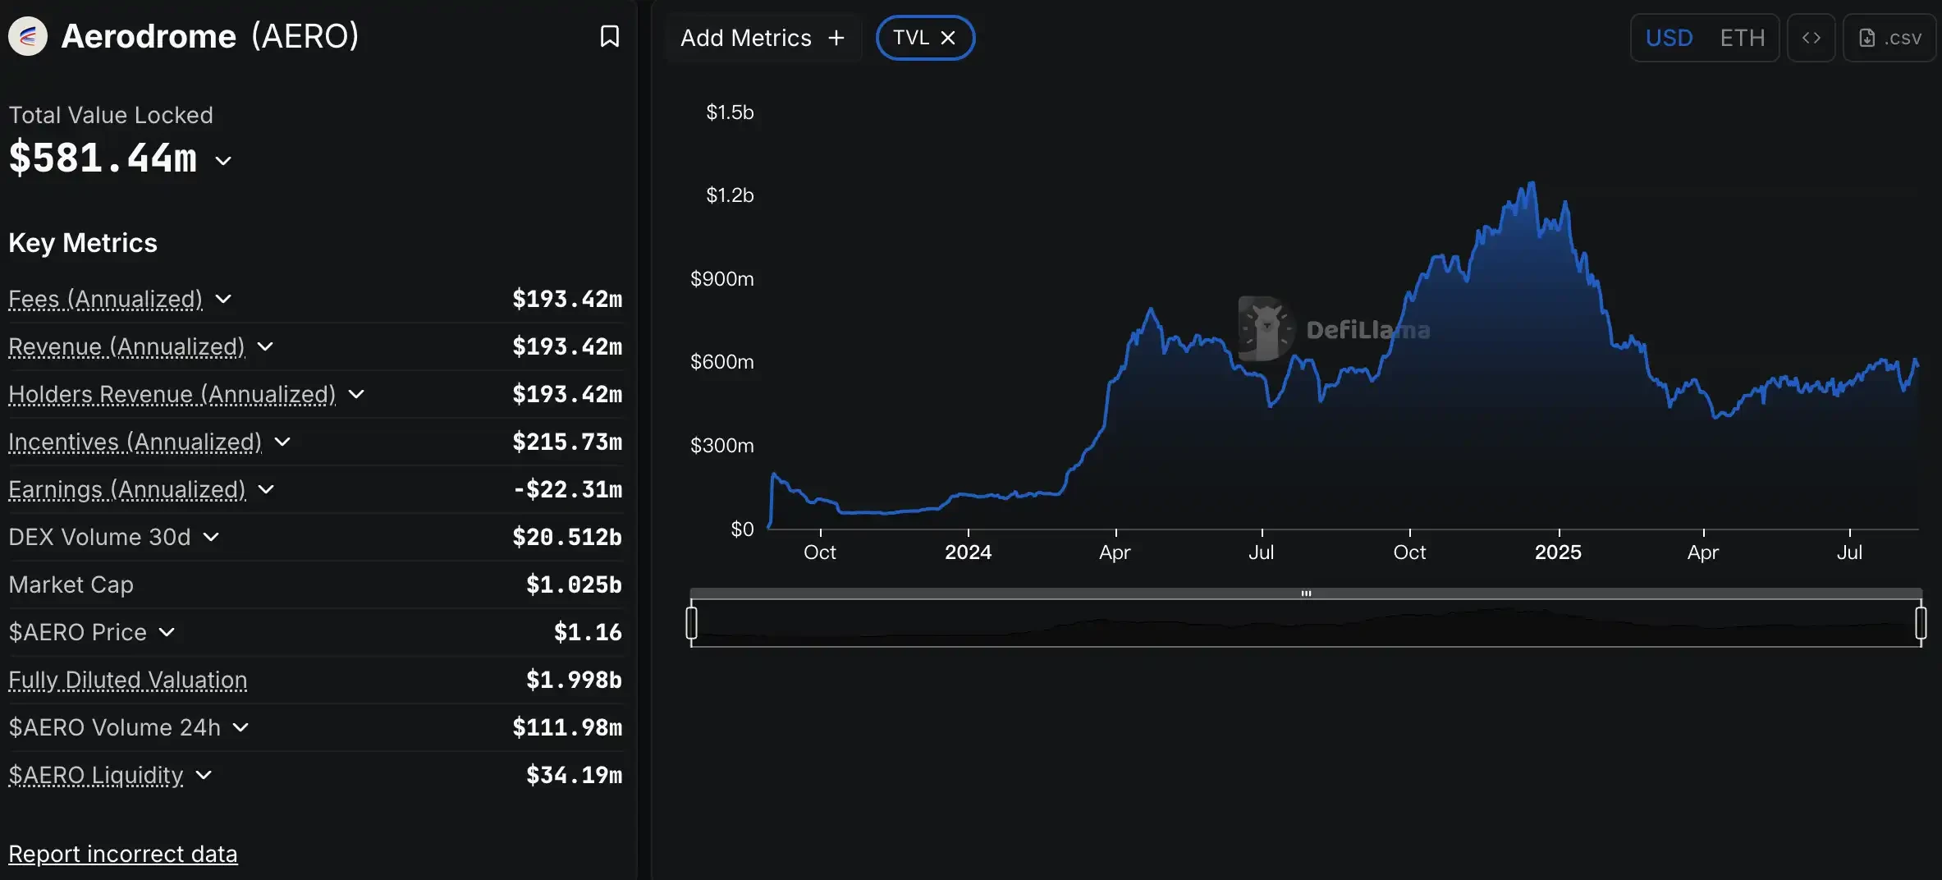Click the right handle of the timeline range slider
The height and width of the screenshot is (880, 1942).
tap(1921, 621)
